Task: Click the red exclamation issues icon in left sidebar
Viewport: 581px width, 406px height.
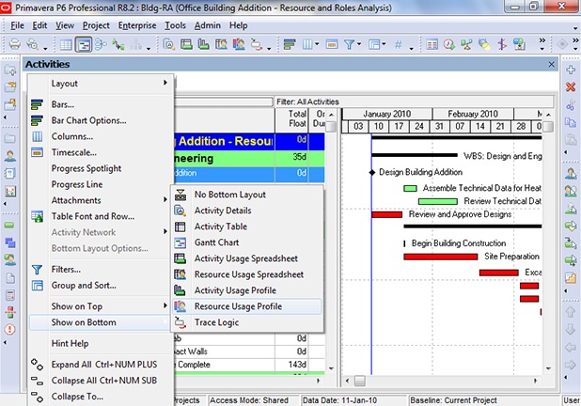Action: tap(9, 329)
